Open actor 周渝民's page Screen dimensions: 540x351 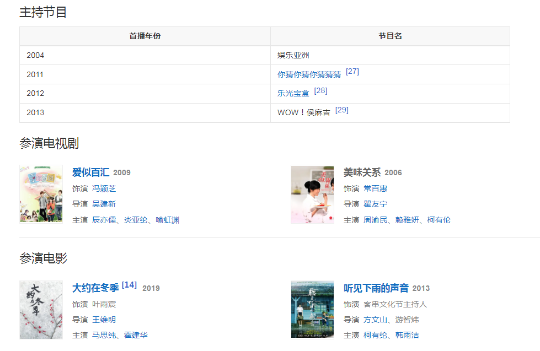(375, 220)
